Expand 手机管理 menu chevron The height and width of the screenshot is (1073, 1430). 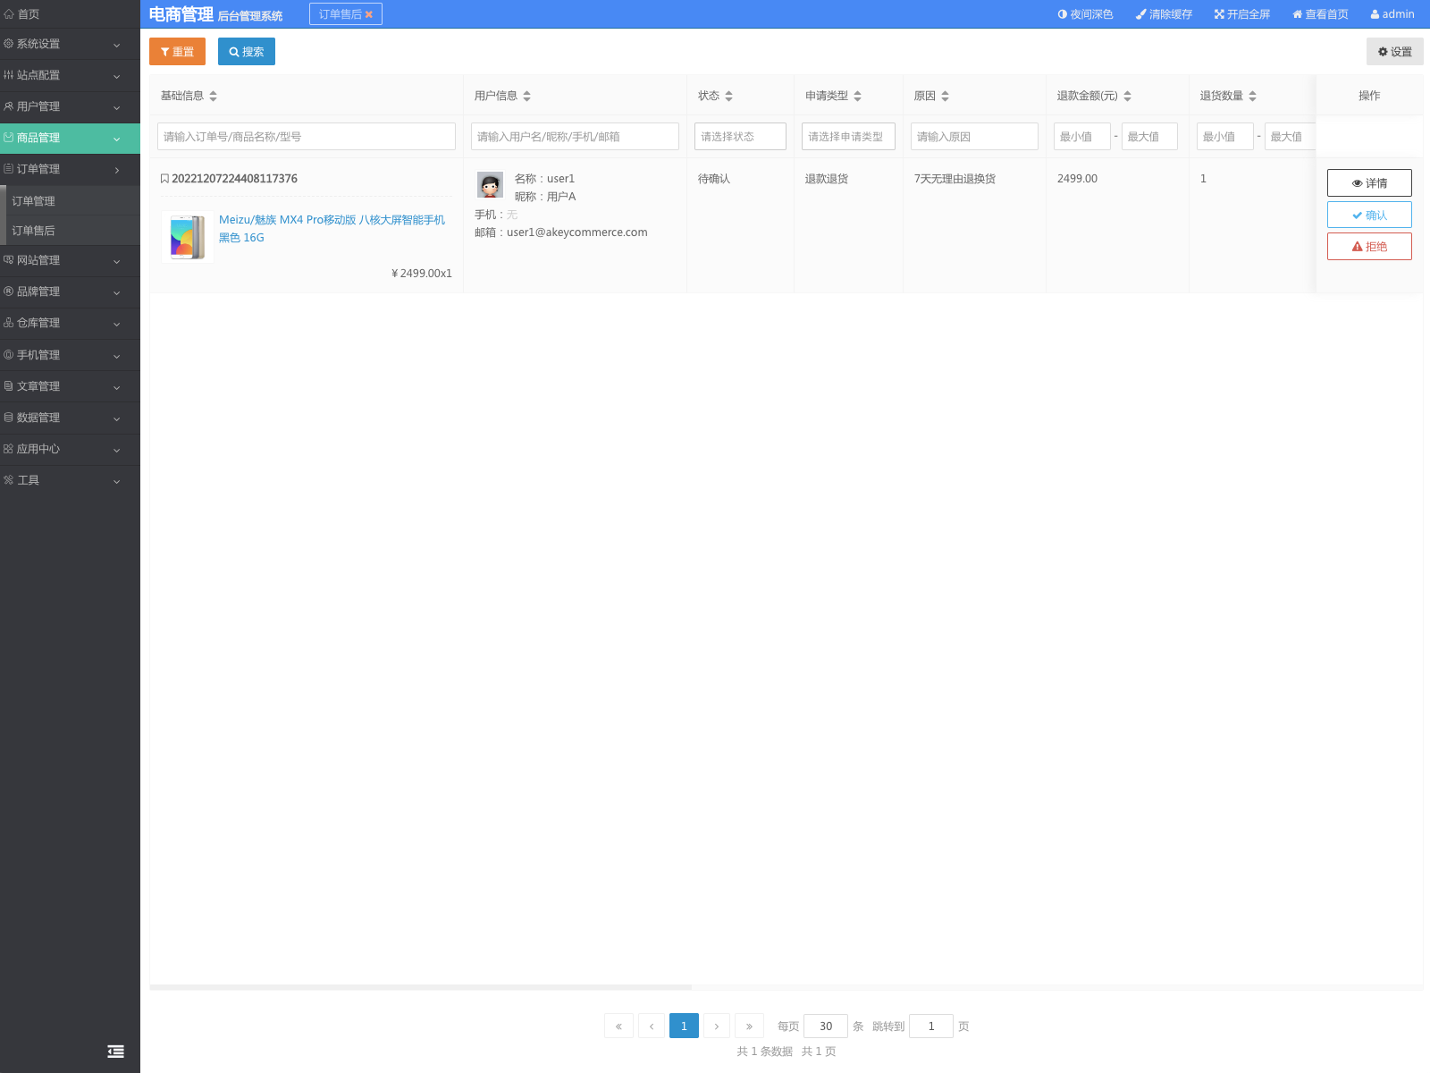116,356
